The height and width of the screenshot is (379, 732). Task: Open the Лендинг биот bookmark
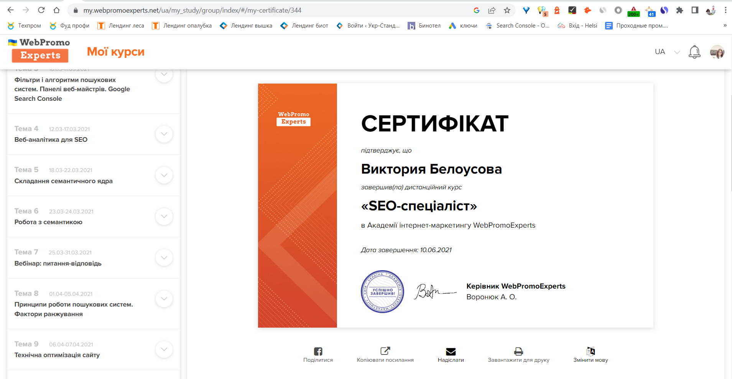304,26
